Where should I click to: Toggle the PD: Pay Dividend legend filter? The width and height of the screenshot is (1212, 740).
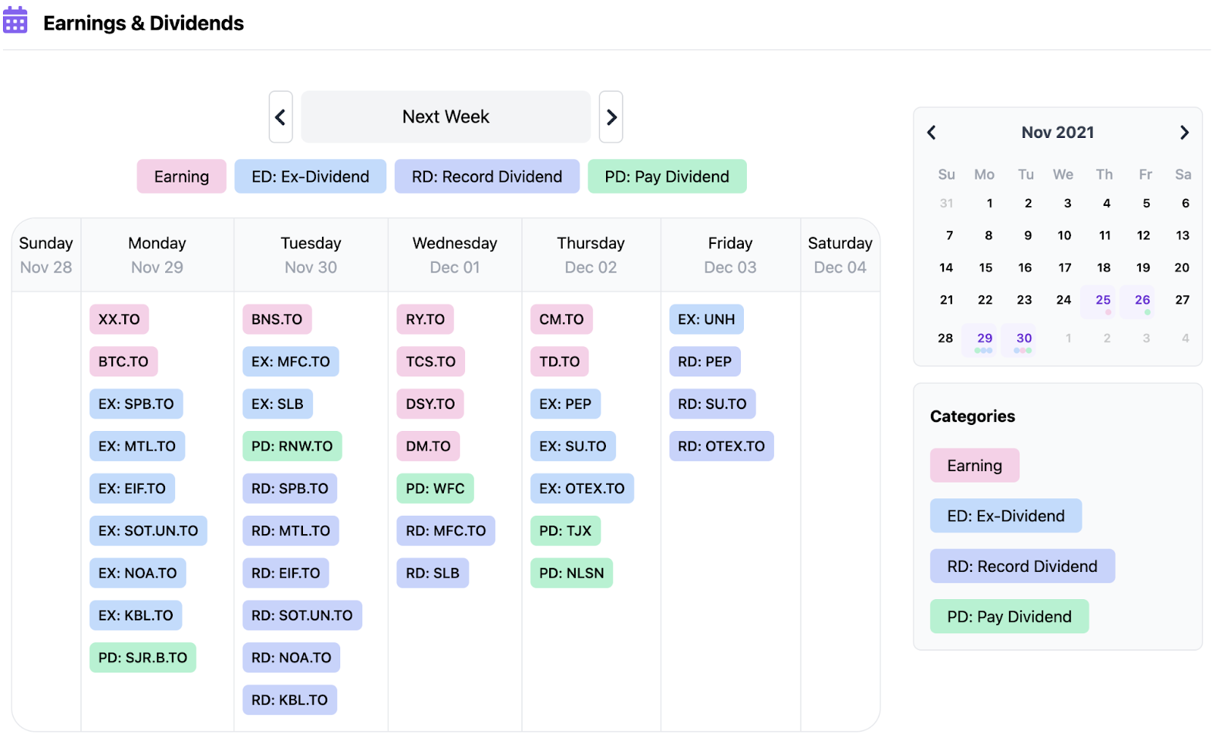pyautogui.click(x=667, y=176)
